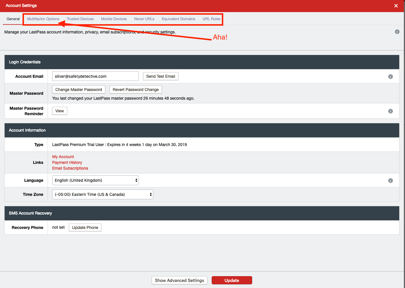This screenshot has height=288, width=405.
Task: Open the Trusted Devices tab
Action: click(80, 19)
